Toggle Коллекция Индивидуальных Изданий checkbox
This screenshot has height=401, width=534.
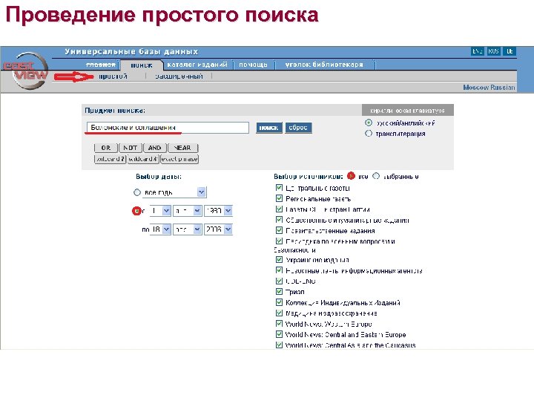coord(279,302)
